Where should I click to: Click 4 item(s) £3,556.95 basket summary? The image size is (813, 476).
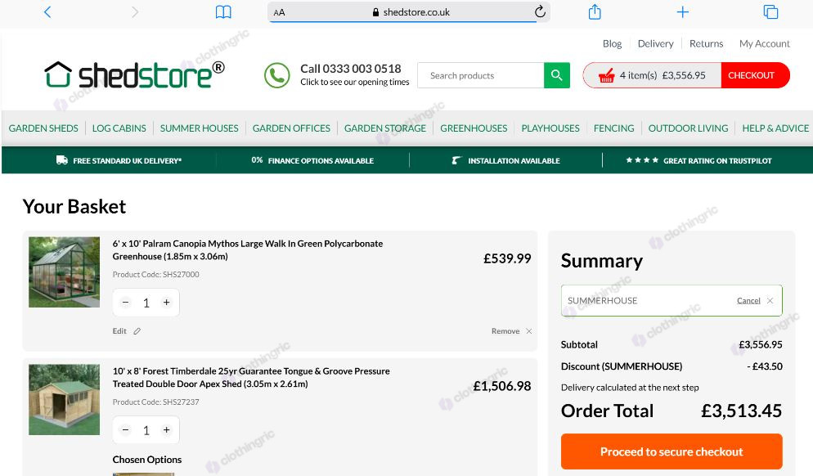pos(663,75)
